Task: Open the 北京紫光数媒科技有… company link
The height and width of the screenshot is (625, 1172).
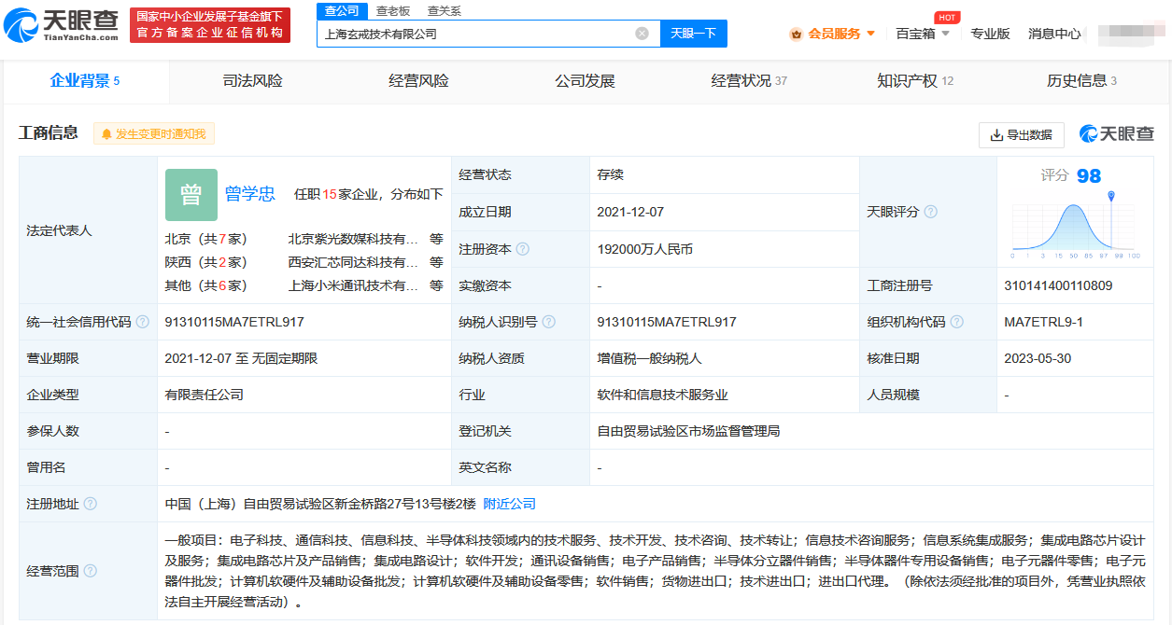Action: coord(354,239)
